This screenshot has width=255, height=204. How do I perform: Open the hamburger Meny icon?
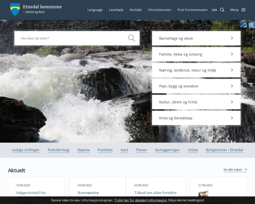(x=243, y=10)
